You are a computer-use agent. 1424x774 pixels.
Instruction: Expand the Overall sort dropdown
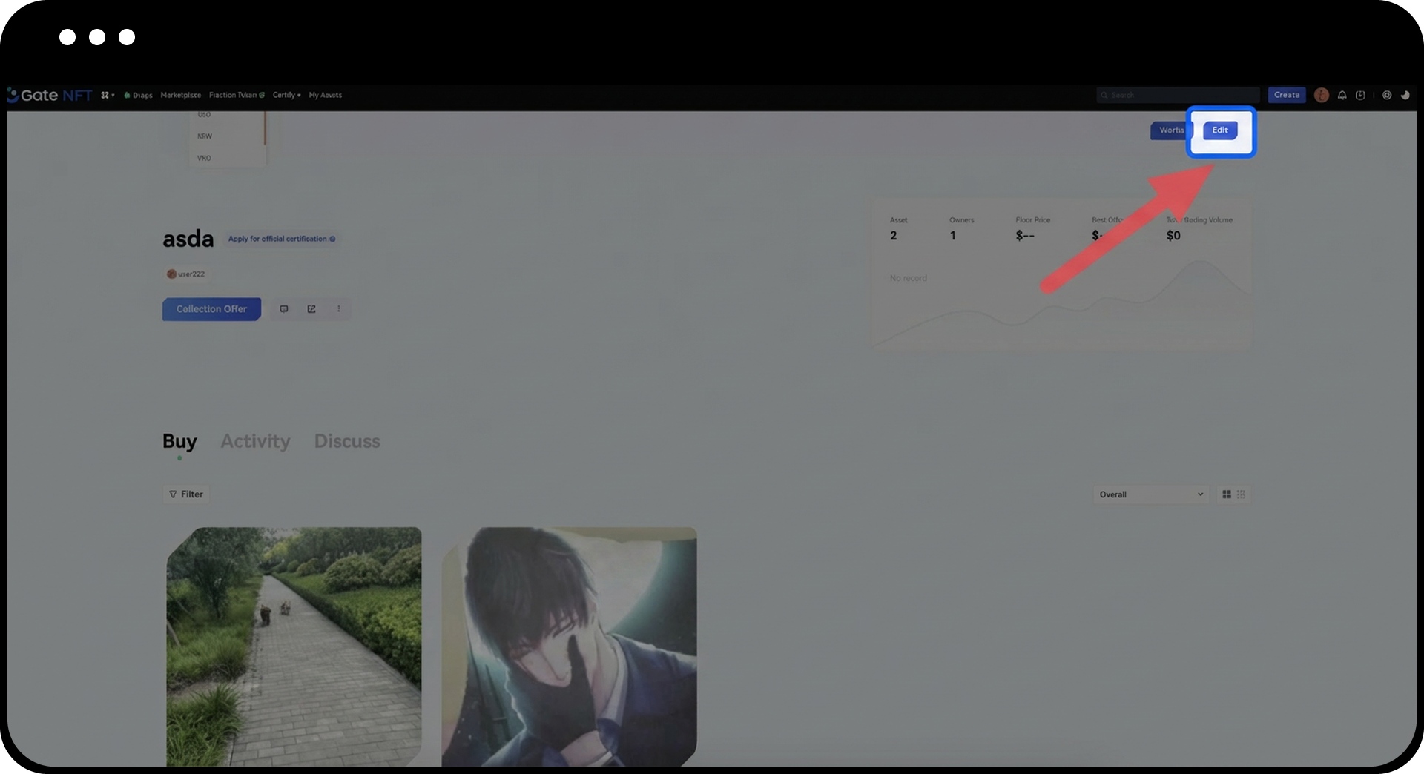(x=1150, y=494)
